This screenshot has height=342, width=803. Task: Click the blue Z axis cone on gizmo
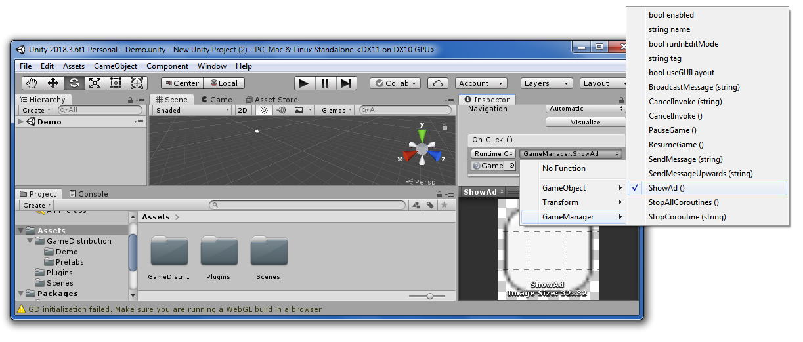pos(435,156)
